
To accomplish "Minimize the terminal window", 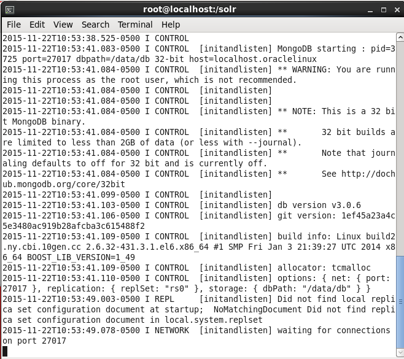I will [x=370, y=10].
